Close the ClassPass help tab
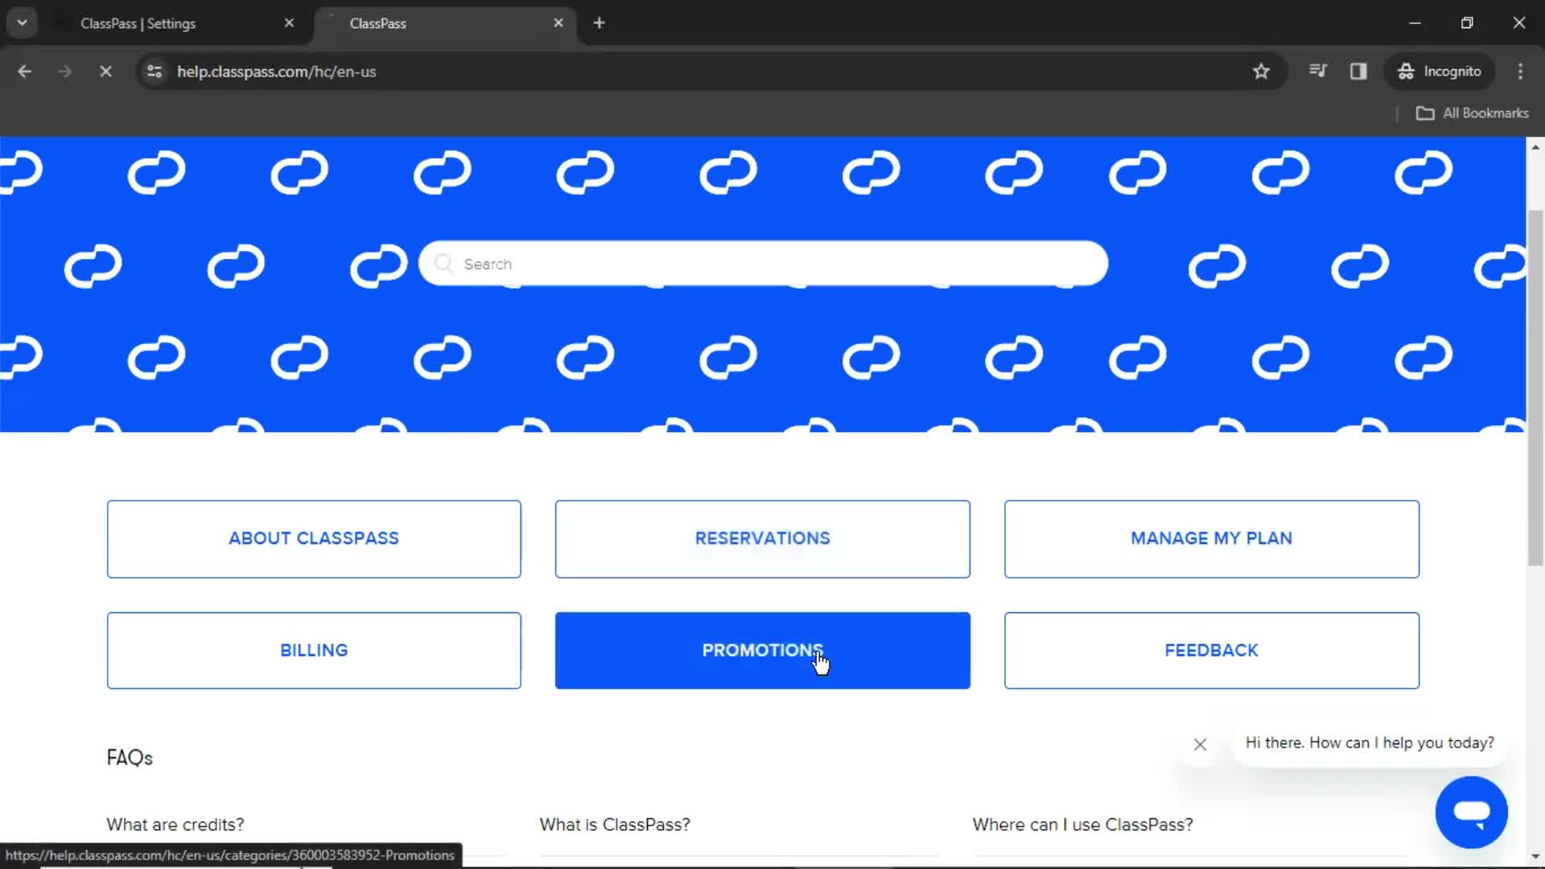 pyautogui.click(x=558, y=23)
